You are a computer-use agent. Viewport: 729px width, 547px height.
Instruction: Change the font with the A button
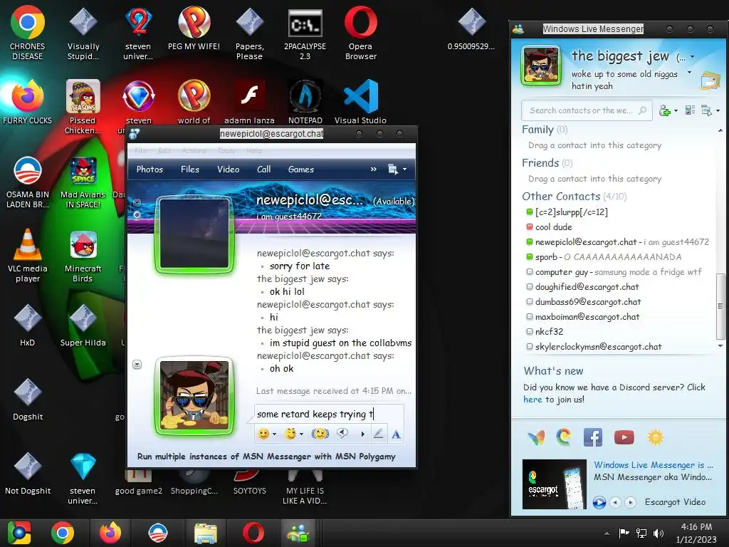(x=396, y=434)
